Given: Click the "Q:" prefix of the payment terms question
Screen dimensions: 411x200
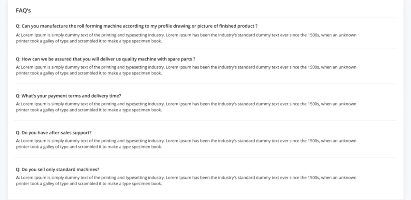Looking at the screenshot, I should (18, 96).
